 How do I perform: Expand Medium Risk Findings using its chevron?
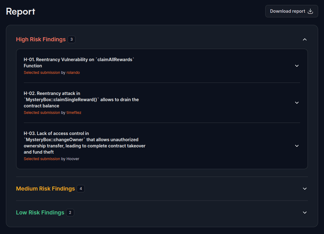coord(304,189)
